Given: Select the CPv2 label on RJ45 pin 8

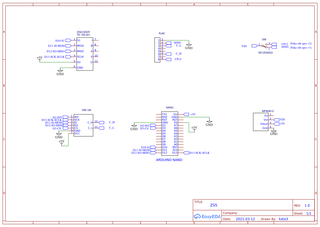Looking at the screenshot, I should [x=178, y=59].
